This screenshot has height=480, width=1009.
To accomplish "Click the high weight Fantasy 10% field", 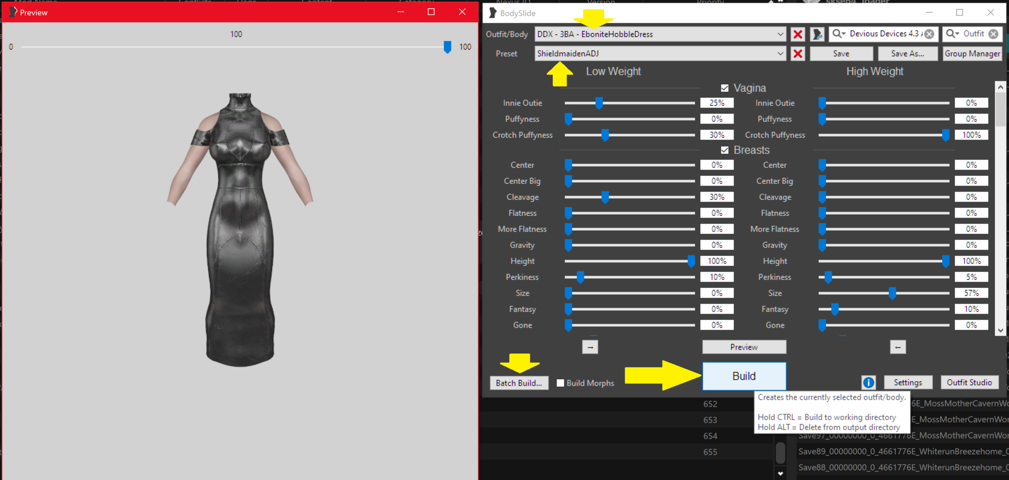I will click(971, 309).
